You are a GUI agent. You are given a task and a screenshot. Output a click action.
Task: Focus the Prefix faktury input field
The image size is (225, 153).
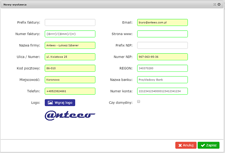[70, 22]
